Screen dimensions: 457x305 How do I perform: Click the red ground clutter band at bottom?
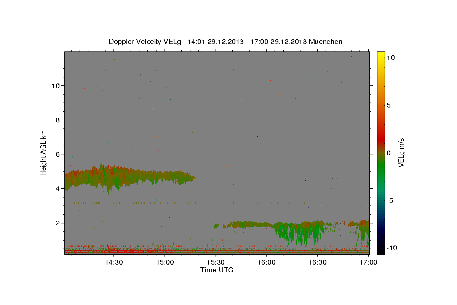[x=217, y=251]
